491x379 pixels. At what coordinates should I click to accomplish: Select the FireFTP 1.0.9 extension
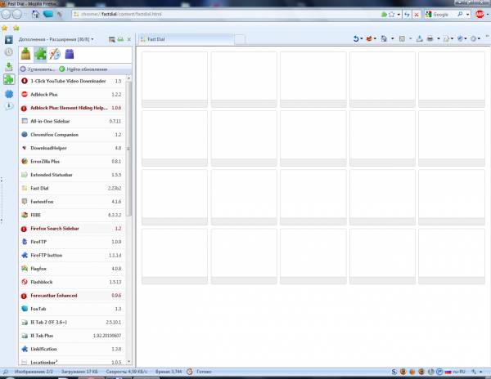72,242
